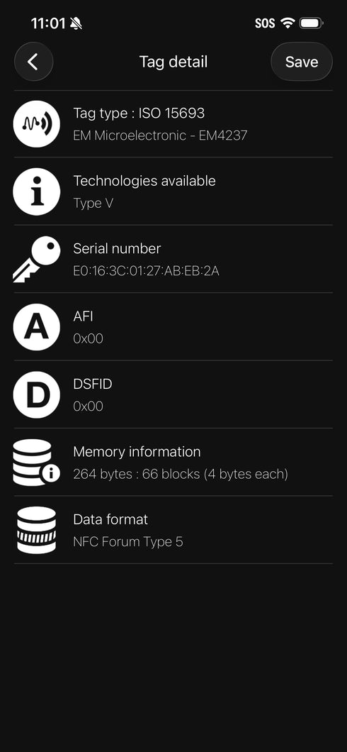This screenshot has height=752, width=347.
Task: Tap the key icon for Serial number
Action: 36,259
